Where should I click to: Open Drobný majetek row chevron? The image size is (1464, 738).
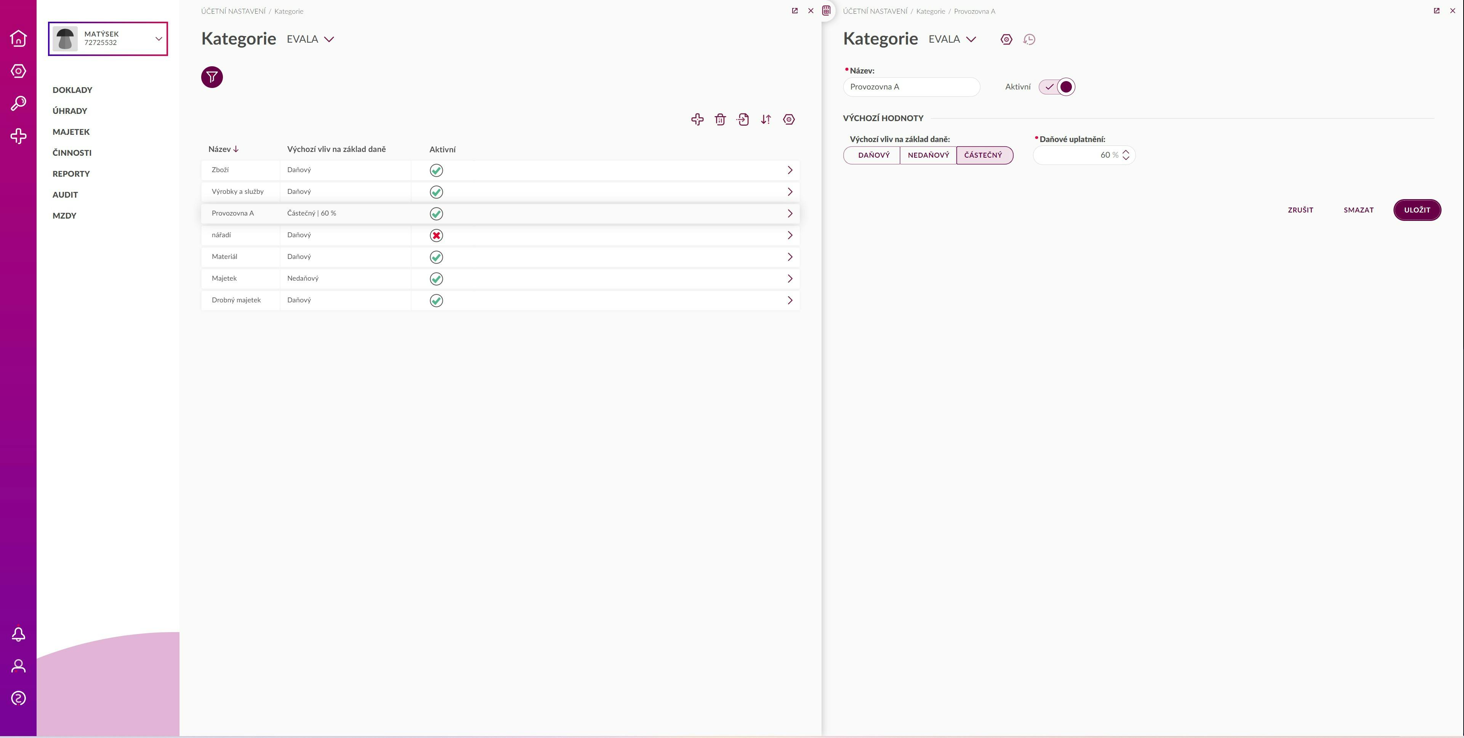790,300
